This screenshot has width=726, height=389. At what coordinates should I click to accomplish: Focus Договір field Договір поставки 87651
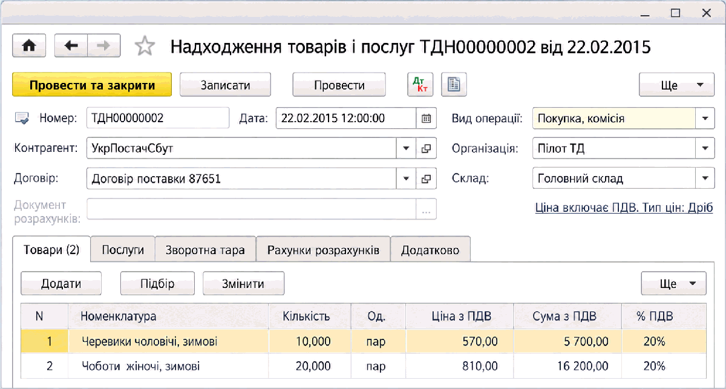pyautogui.click(x=241, y=178)
